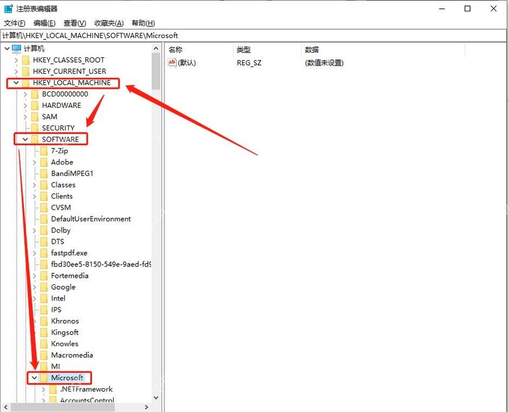Select the .NETFramework key
Viewport: 509px width, 412px height.
pos(86,389)
